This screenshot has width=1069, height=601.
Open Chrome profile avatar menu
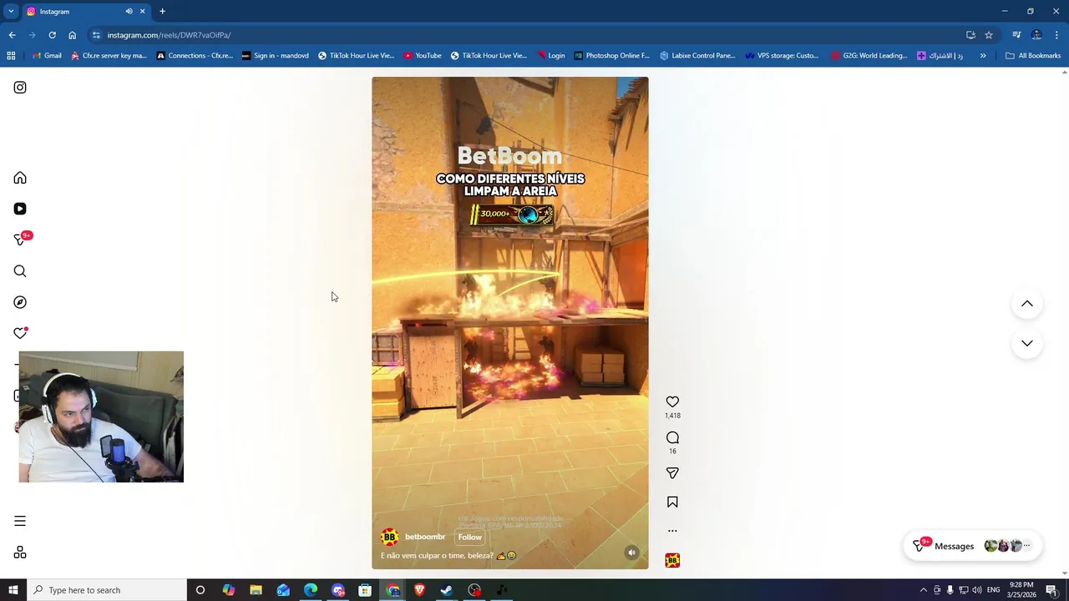[1036, 35]
